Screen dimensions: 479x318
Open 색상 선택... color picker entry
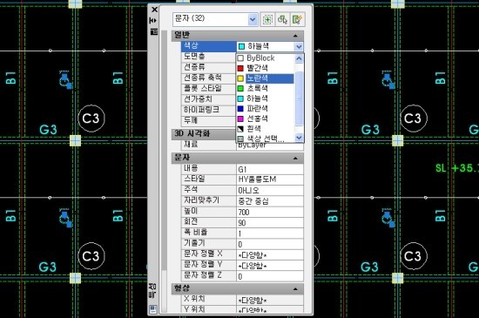(266, 139)
